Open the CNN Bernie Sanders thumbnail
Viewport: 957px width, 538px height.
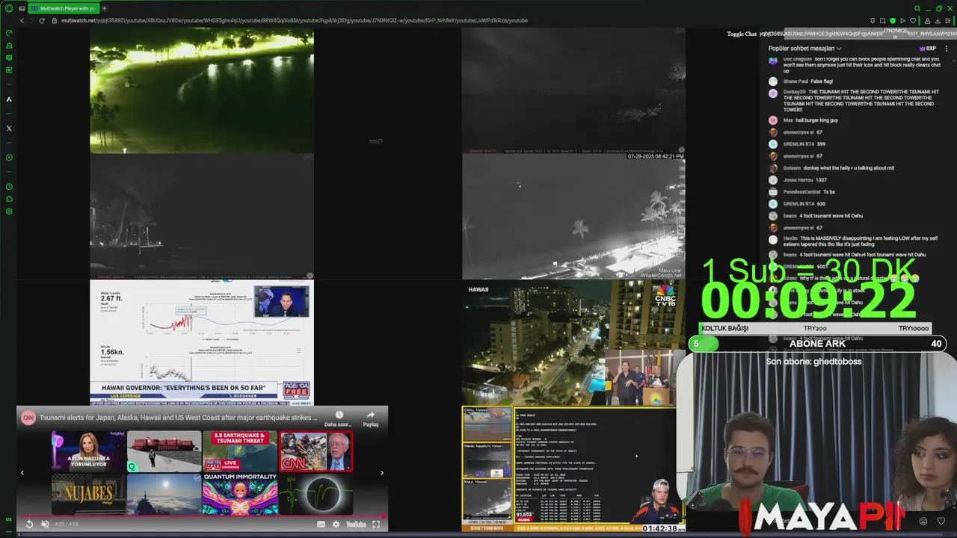pos(316,451)
